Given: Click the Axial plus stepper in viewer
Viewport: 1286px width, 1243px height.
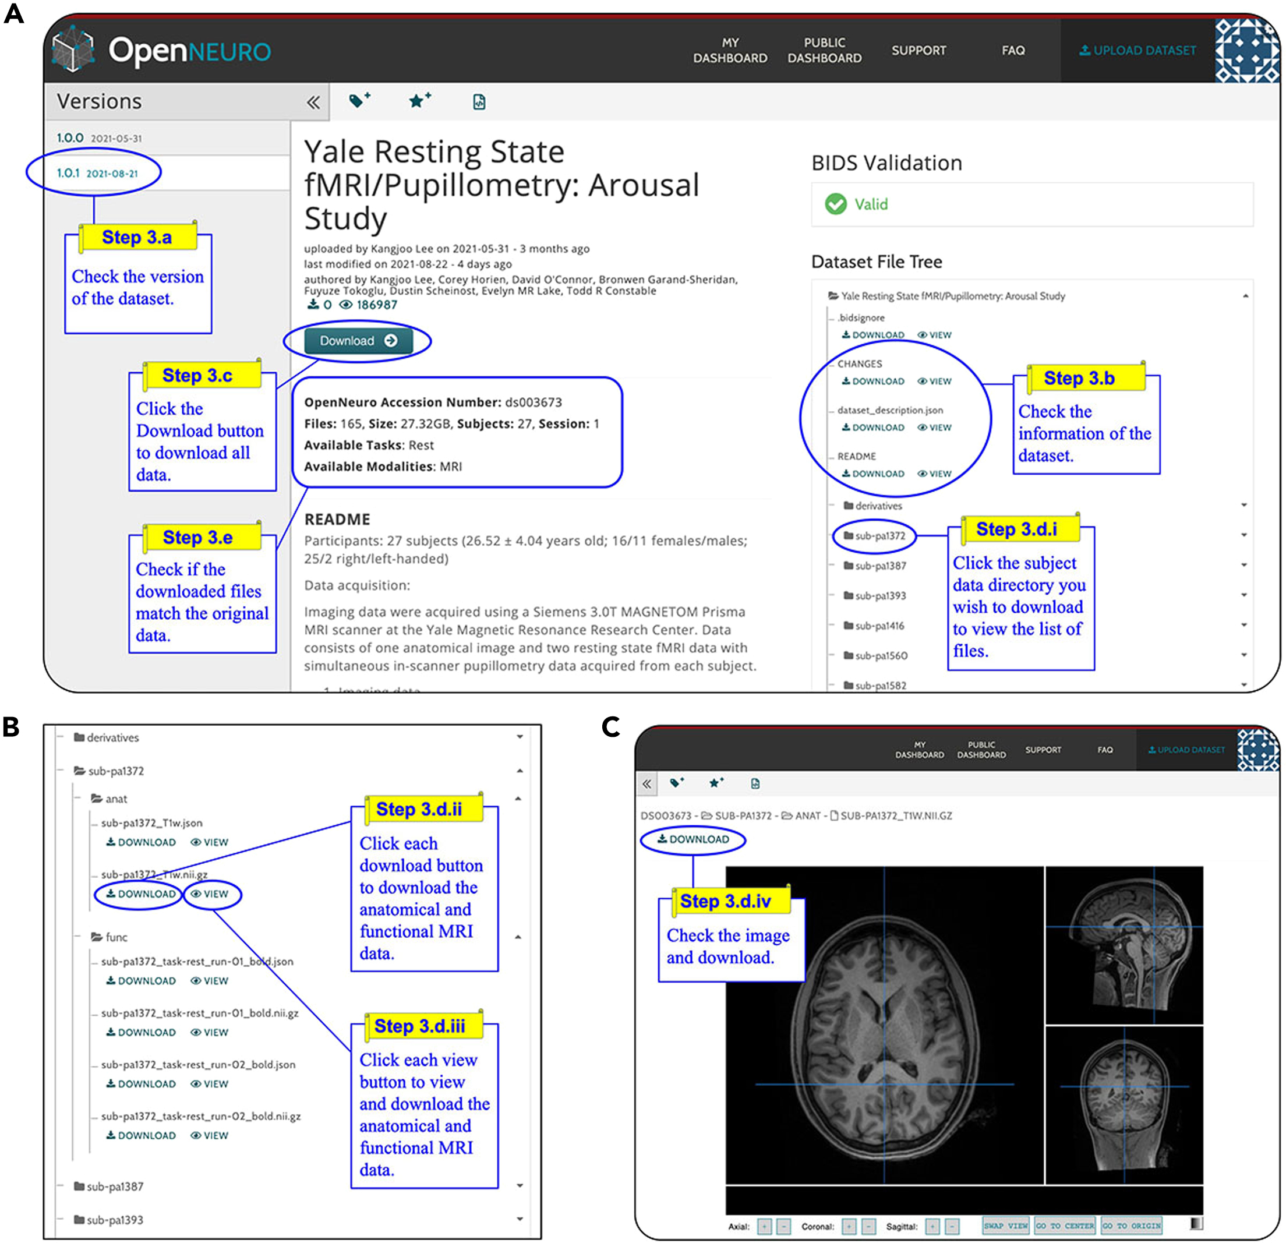Looking at the screenshot, I should 764,1226.
